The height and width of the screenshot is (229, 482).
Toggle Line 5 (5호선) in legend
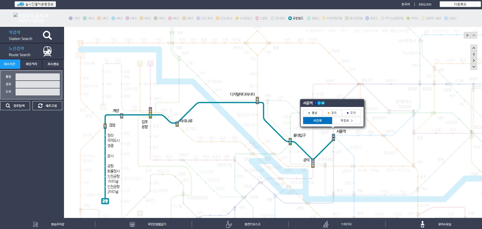[x=131, y=18]
